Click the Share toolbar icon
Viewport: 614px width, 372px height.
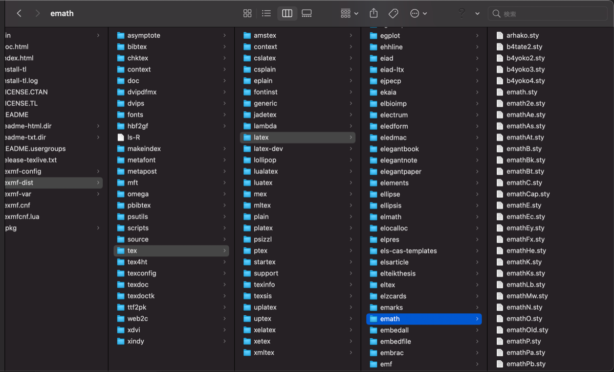[x=374, y=13]
